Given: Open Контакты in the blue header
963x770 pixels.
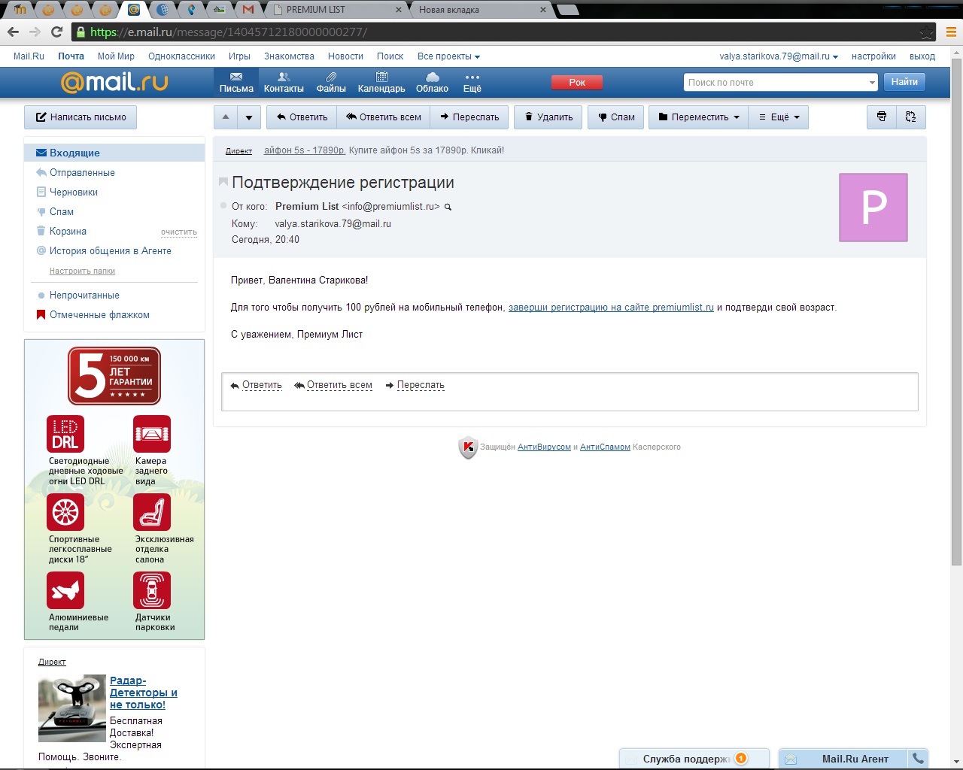Looking at the screenshot, I should (x=284, y=82).
